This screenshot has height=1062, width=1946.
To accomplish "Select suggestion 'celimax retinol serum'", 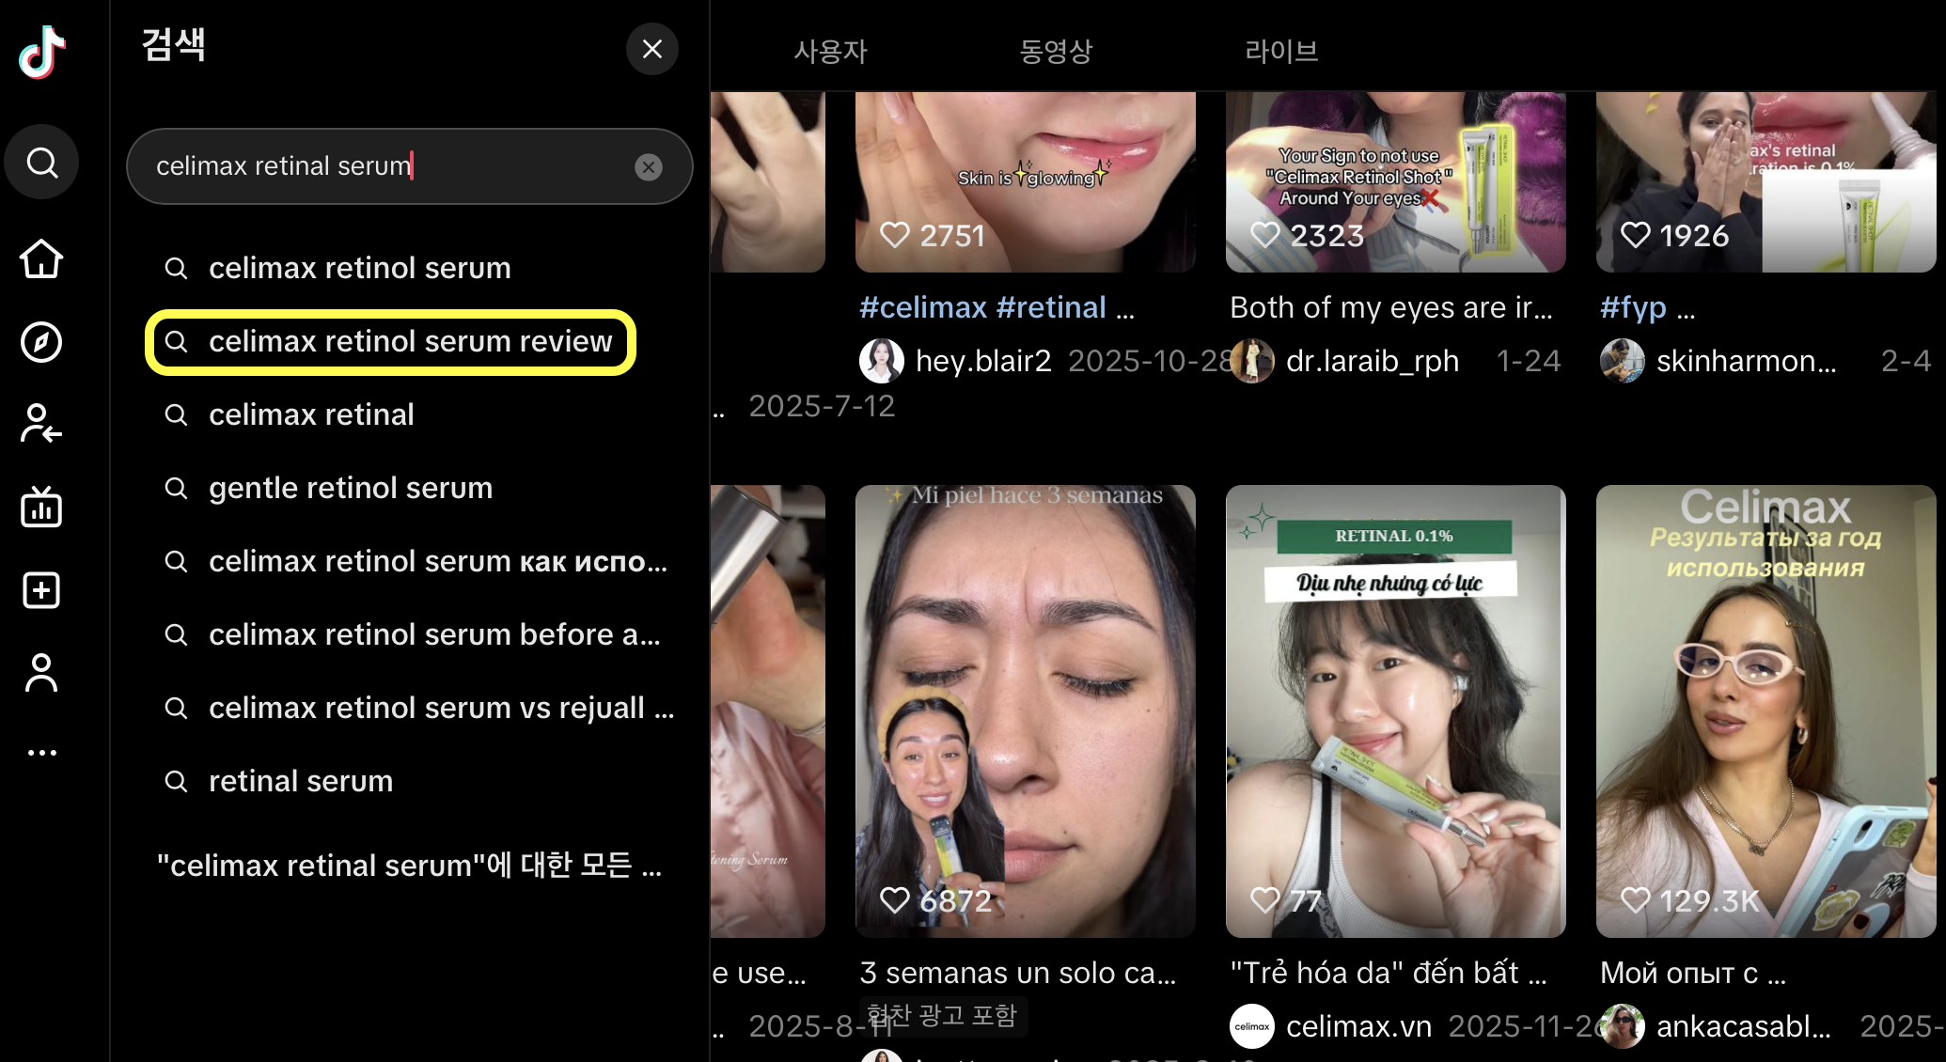I will pos(410,268).
